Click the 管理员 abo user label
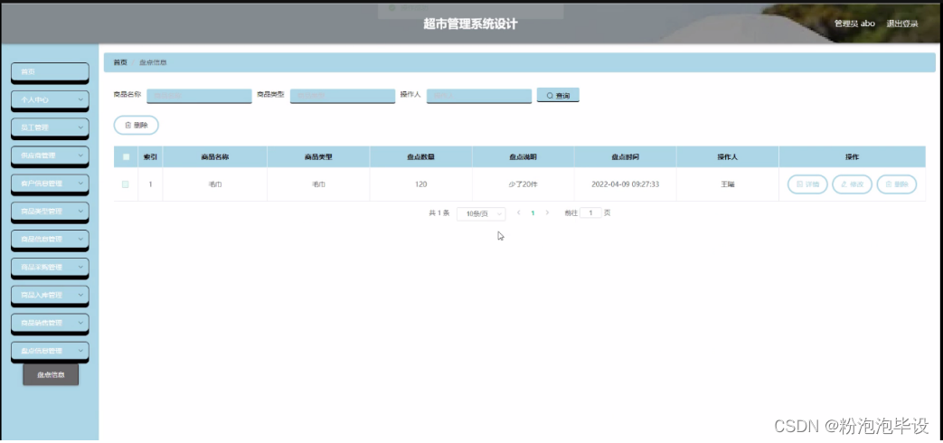 854,24
